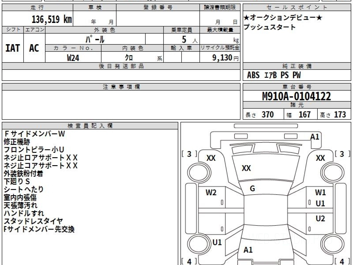Click the 車検 header cell

(94, 7)
